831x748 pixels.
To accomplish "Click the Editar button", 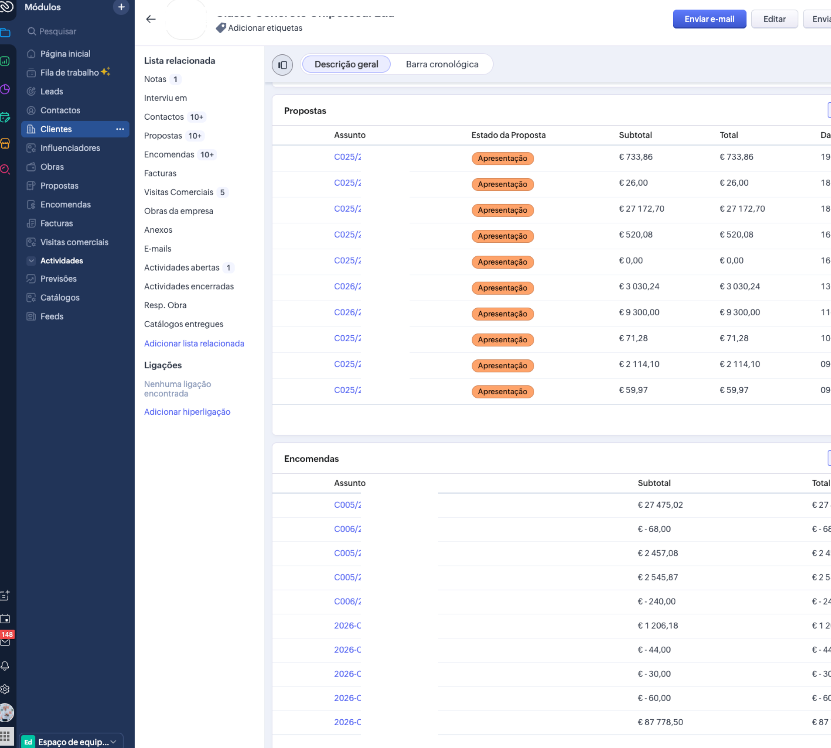I will coord(774,19).
